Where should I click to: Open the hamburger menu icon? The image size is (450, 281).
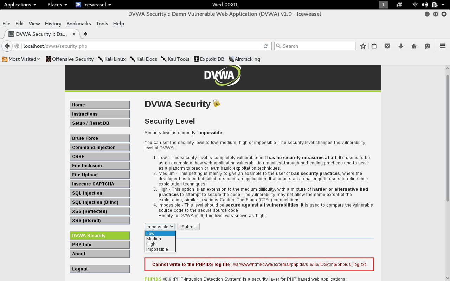(443, 46)
